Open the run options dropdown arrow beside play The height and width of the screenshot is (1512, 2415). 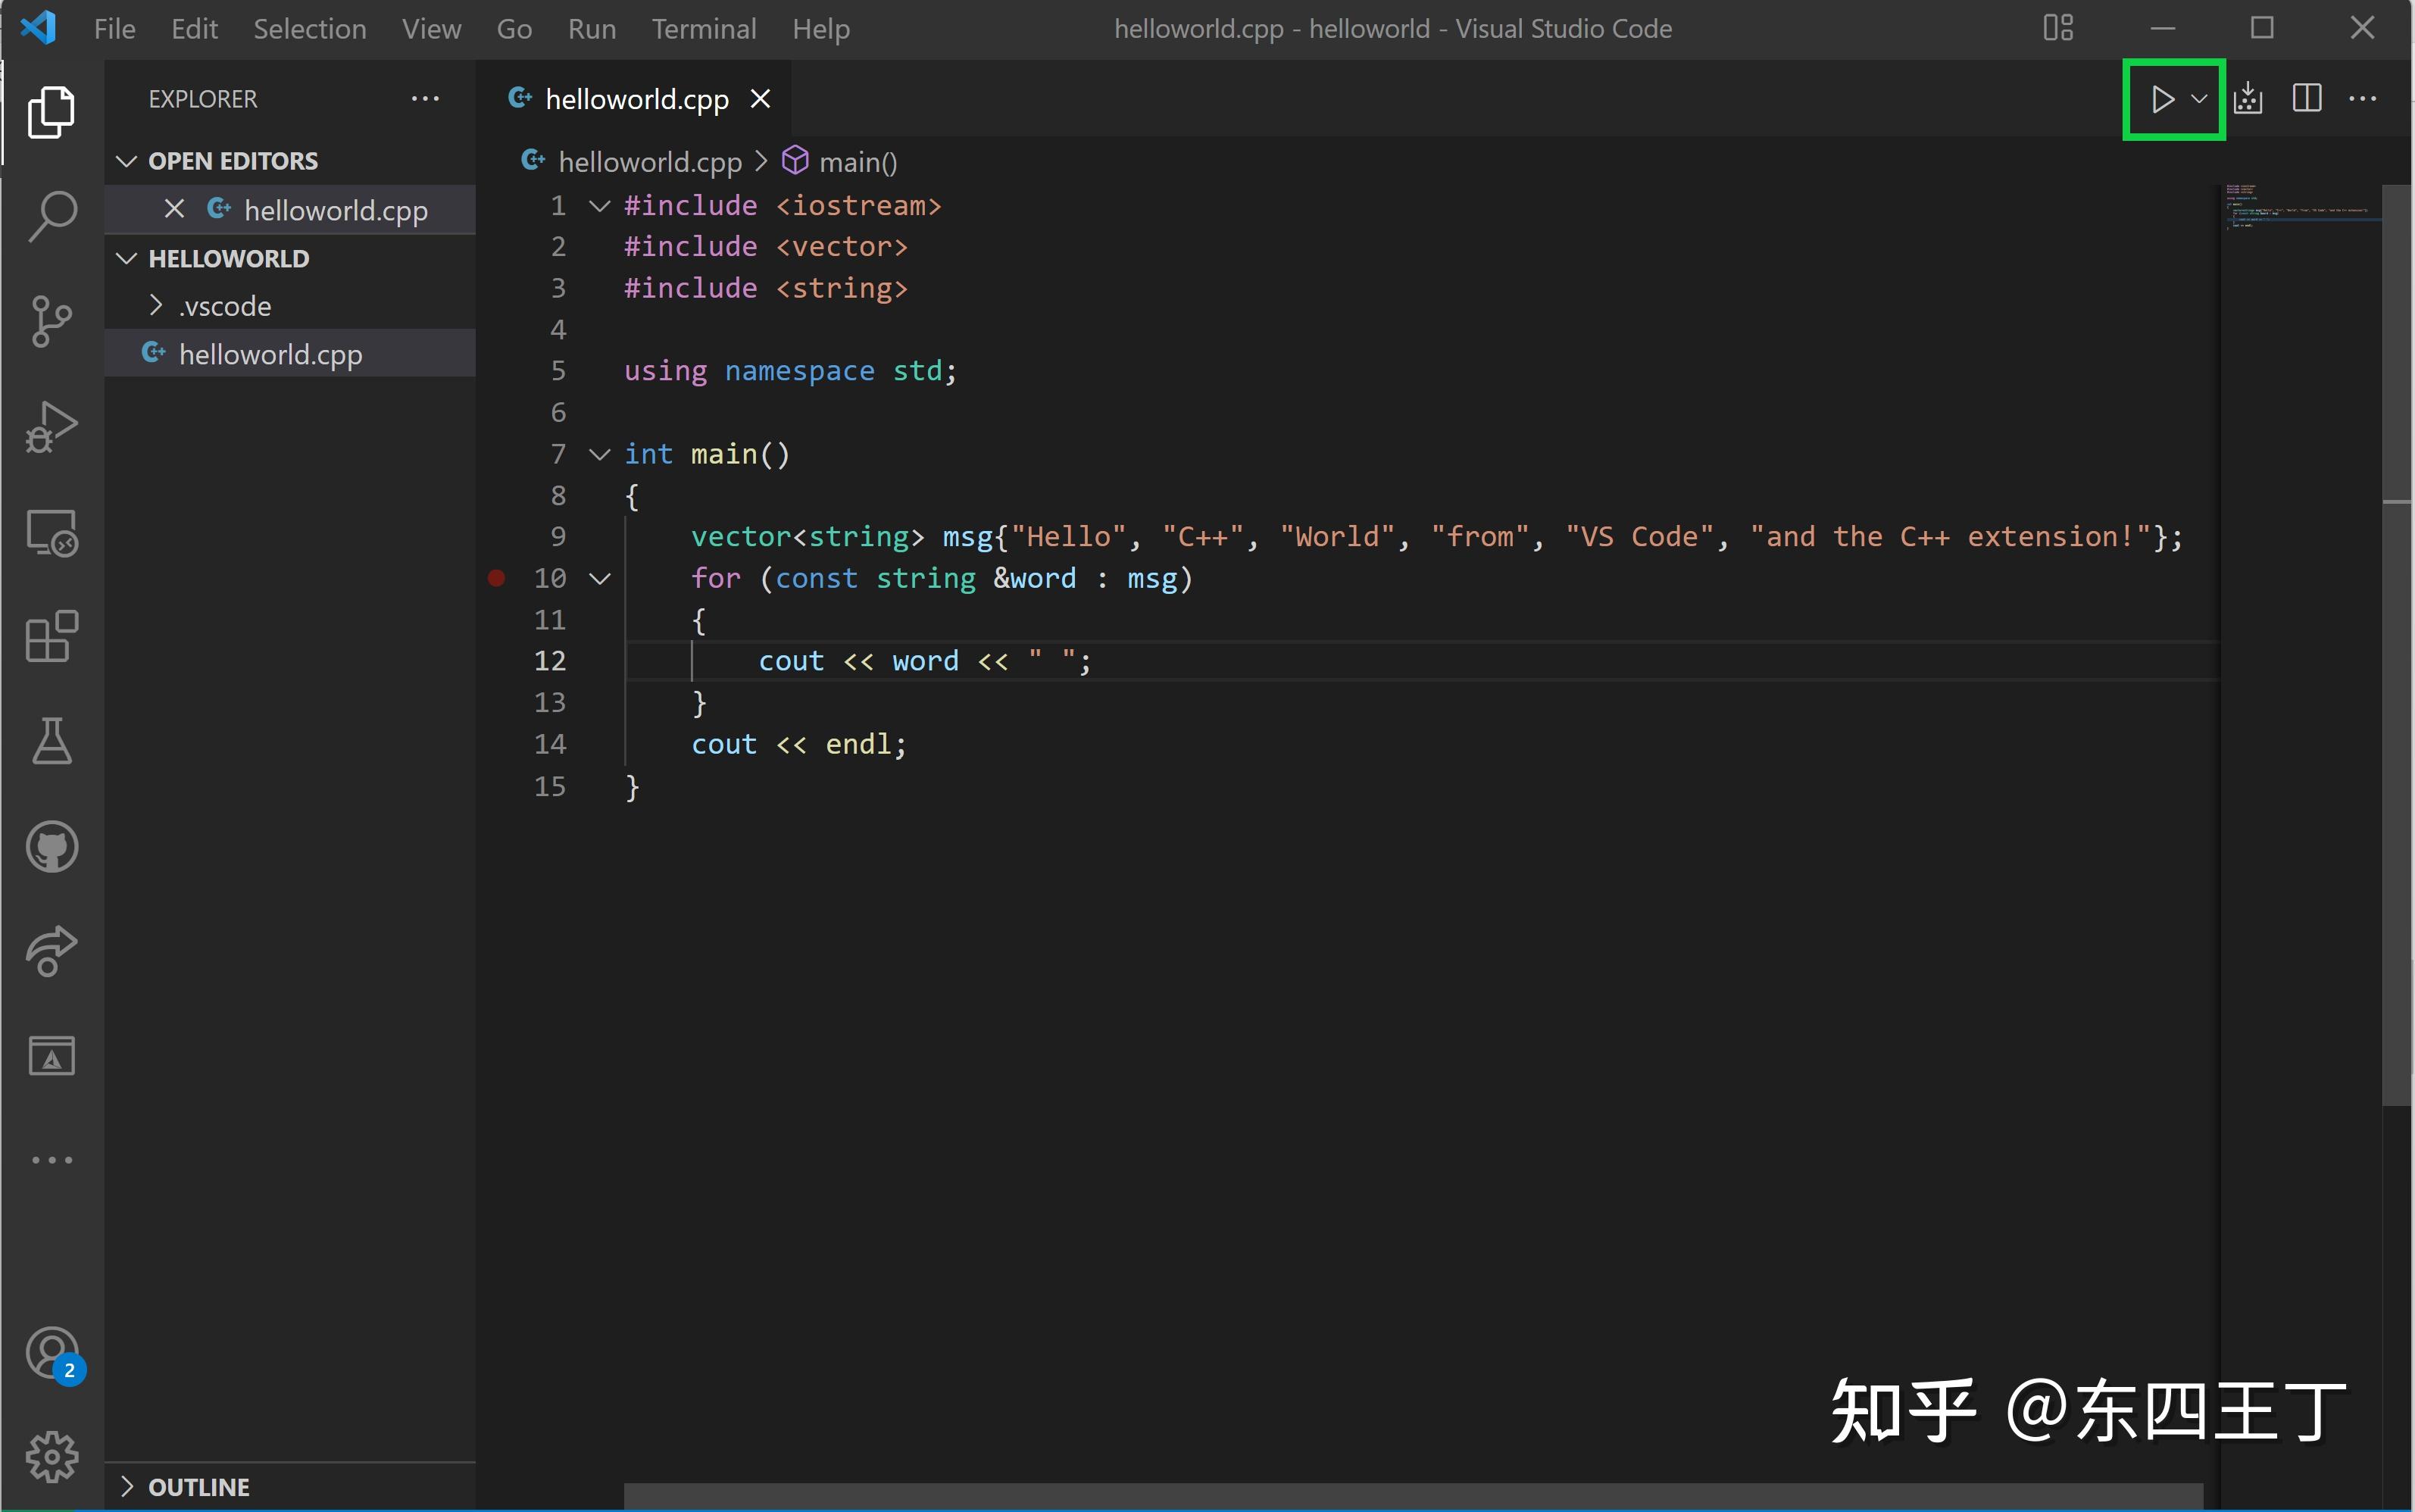[2199, 99]
